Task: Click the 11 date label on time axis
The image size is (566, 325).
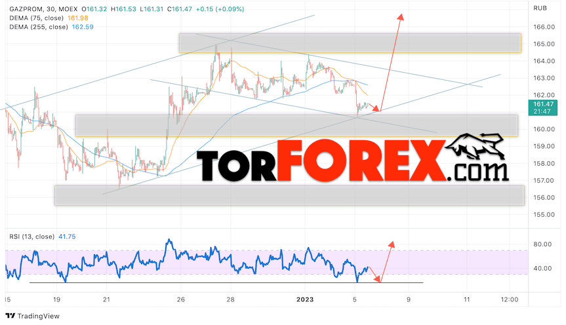Action: [x=467, y=299]
